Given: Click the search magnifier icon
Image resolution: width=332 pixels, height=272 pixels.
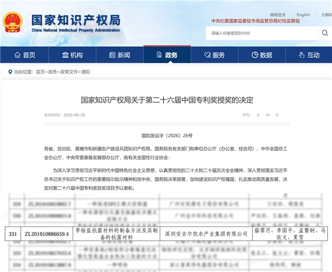Looking at the screenshot, I should point(325,33).
